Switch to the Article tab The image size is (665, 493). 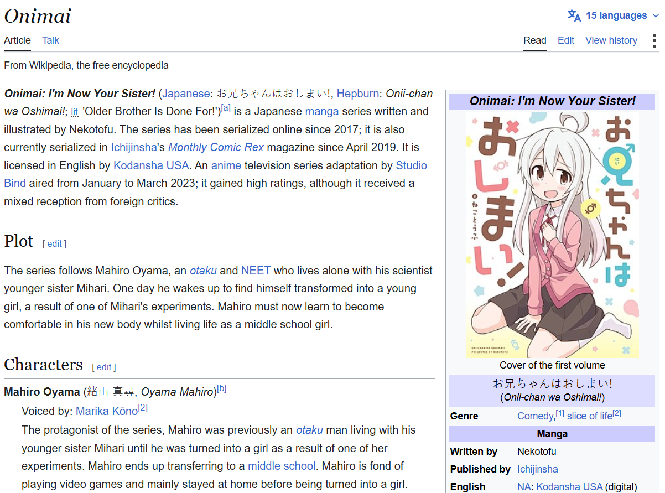click(x=17, y=40)
